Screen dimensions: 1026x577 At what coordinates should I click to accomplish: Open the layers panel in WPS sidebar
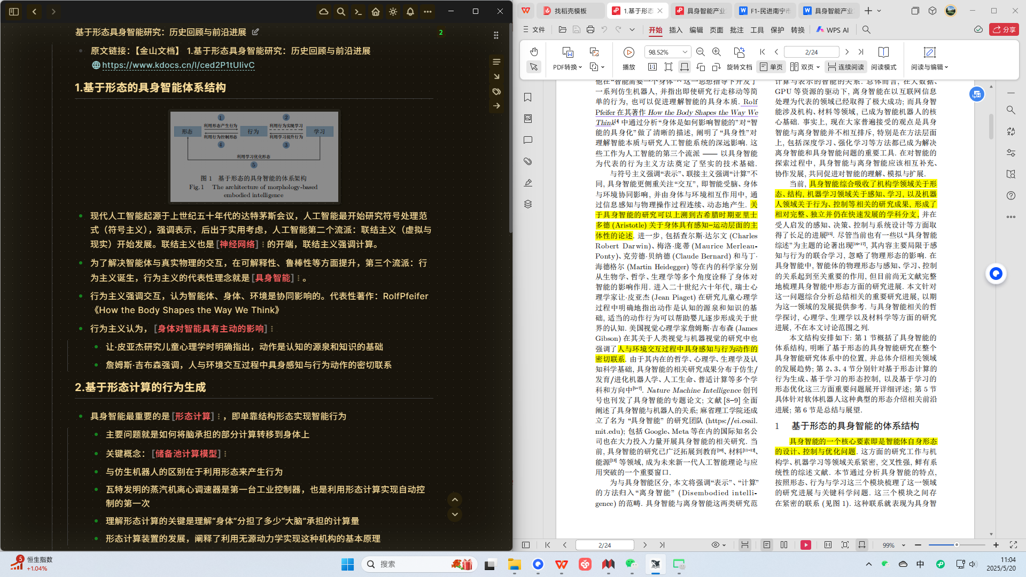click(528, 204)
